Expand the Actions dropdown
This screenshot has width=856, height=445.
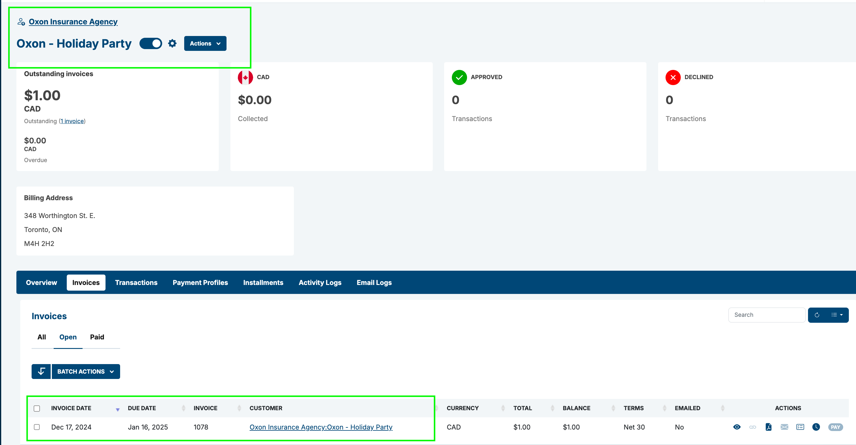205,43
